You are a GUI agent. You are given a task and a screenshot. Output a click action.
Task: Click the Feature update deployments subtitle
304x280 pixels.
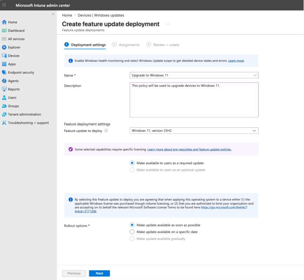(83, 30)
